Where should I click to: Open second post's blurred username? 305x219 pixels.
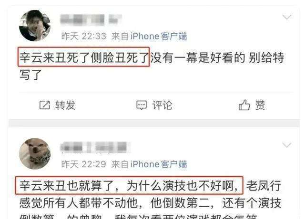[95, 148]
